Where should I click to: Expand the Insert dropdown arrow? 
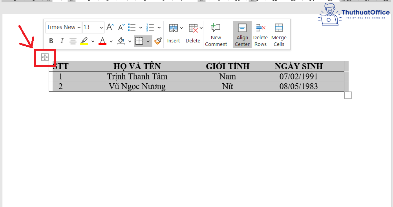click(181, 28)
